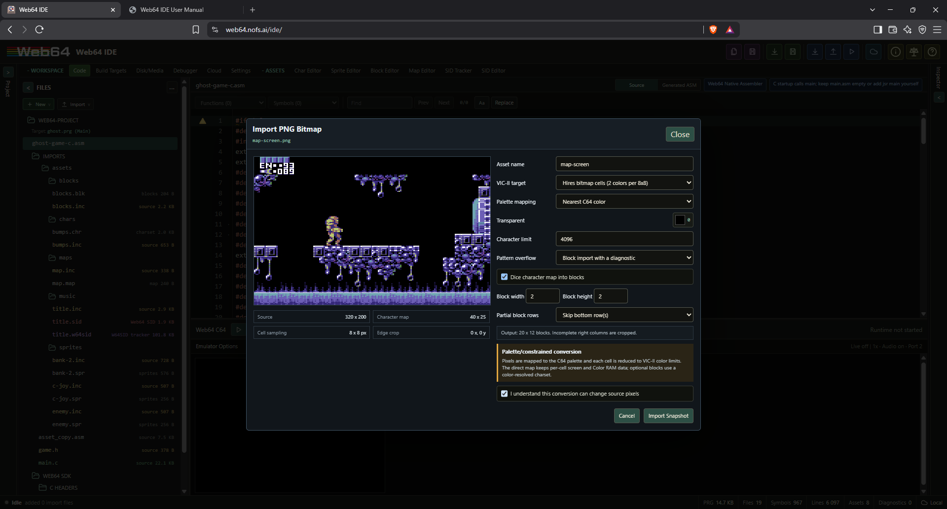
Task: Open the info circle icon in IDE toolbar
Action: click(x=896, y=52)
